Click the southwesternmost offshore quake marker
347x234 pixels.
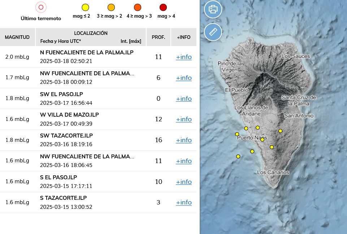(238, 157)
